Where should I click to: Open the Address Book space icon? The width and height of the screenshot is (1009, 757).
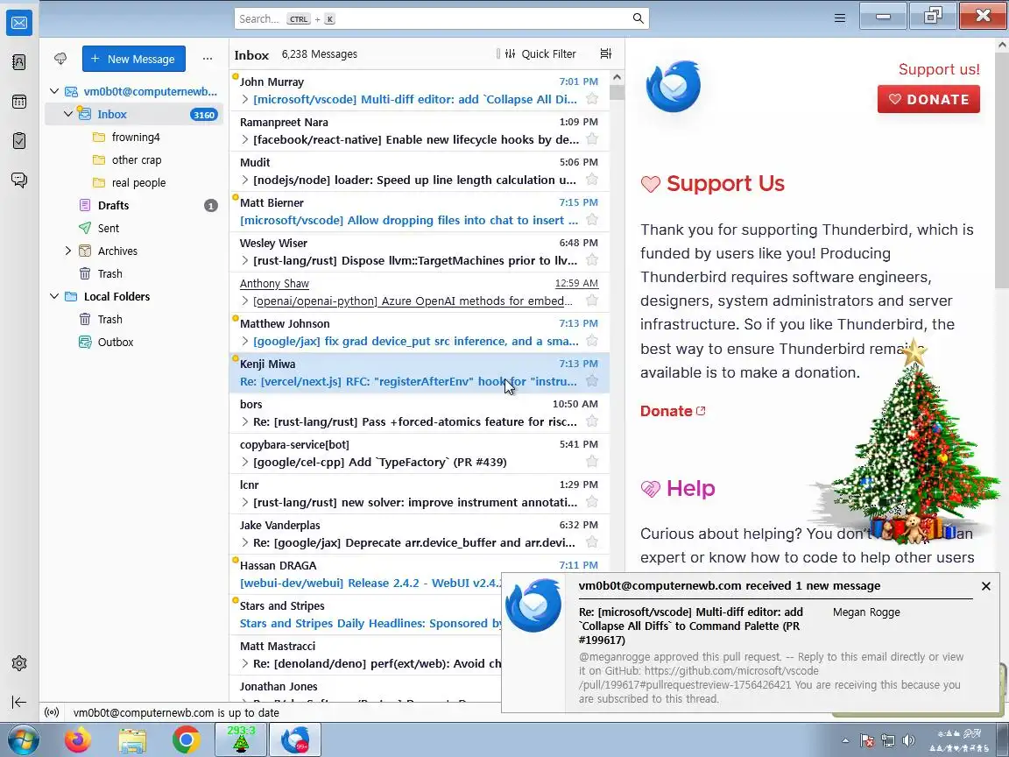19,62
